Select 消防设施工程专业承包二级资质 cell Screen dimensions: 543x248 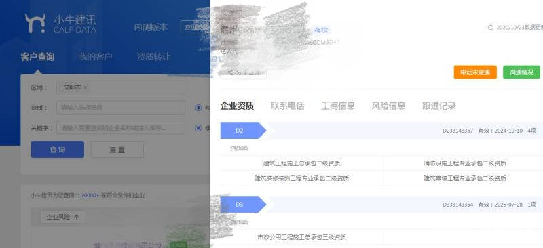coord(465,163)
